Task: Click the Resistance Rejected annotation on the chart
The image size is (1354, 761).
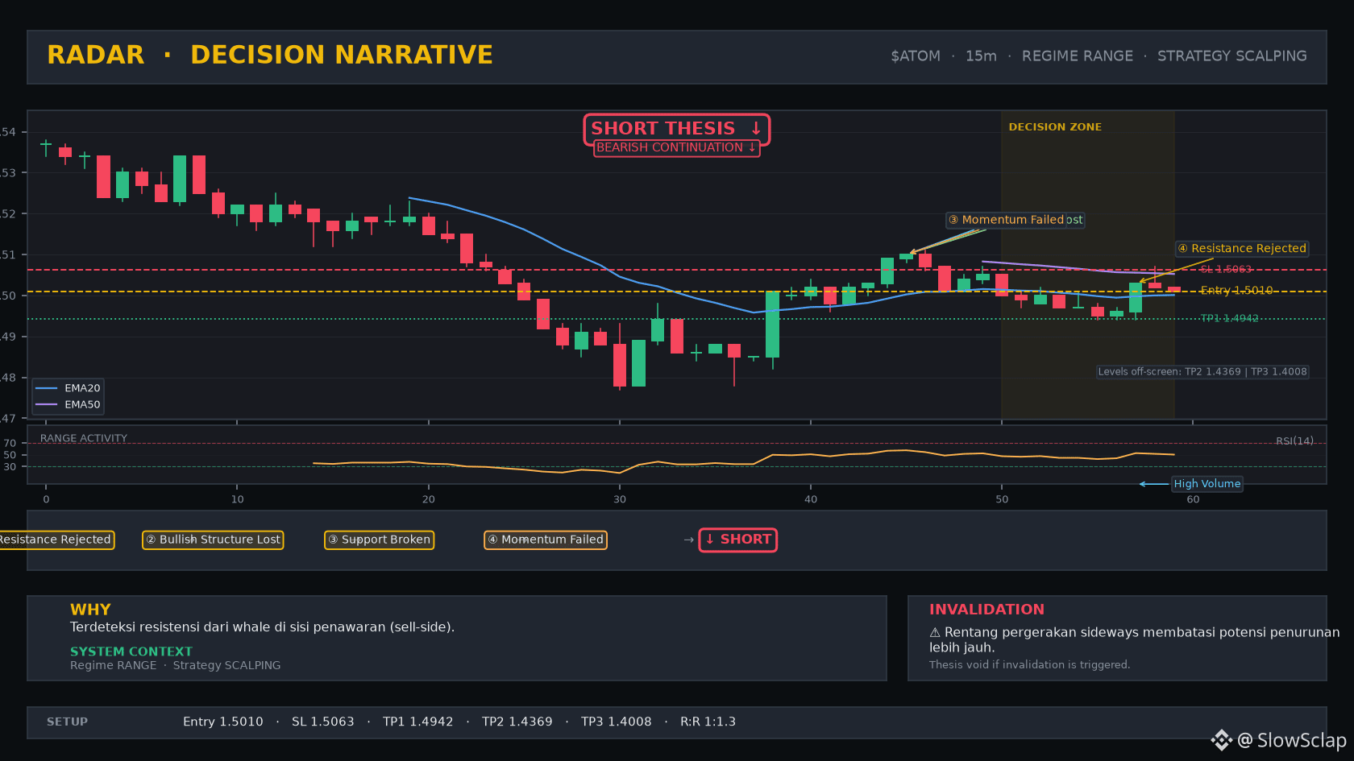Action: tap(1241, 249)
